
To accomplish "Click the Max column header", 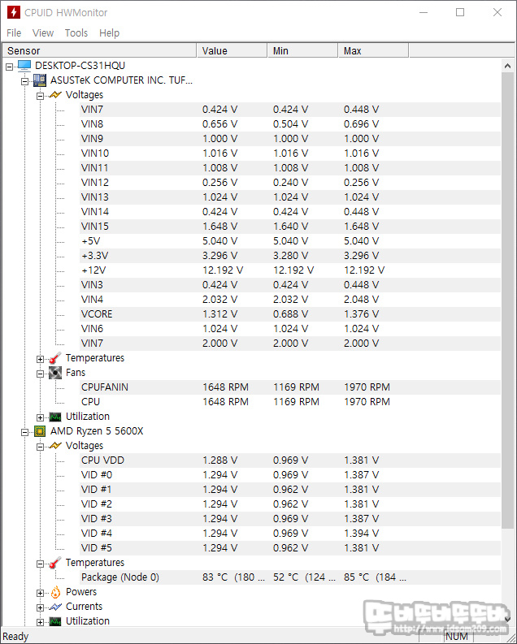I will tap(373, 50).
